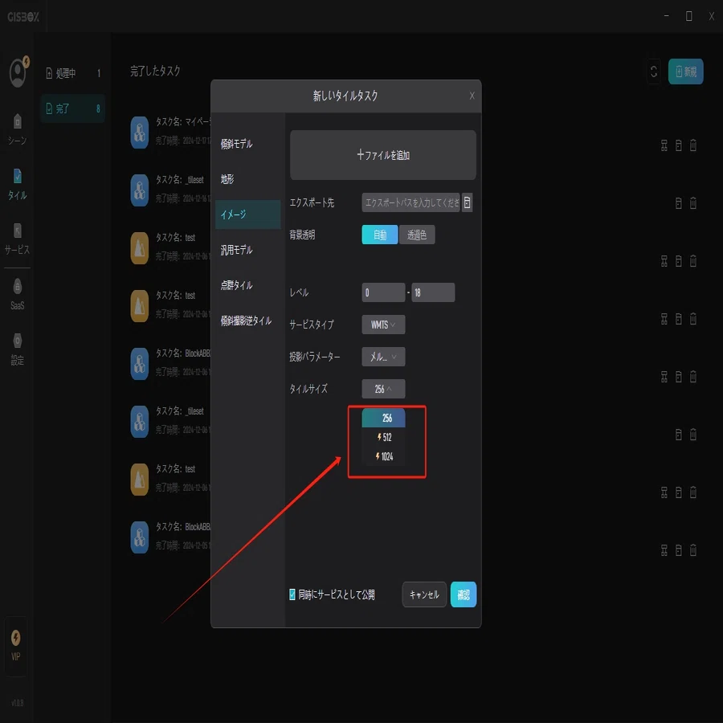Publish BlockABB task dated 2024-12-06 as service

coord(664,378)
